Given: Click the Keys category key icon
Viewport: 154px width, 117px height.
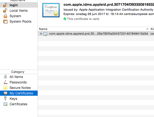Looking at the screenshot, I should [x=5, y=98].
